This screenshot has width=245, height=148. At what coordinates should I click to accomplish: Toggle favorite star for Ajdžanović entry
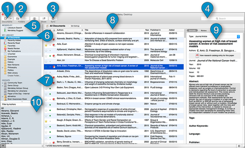click(x=47, y=50)
